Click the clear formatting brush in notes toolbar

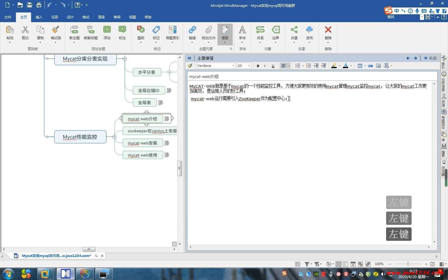[x=190, y=66]
